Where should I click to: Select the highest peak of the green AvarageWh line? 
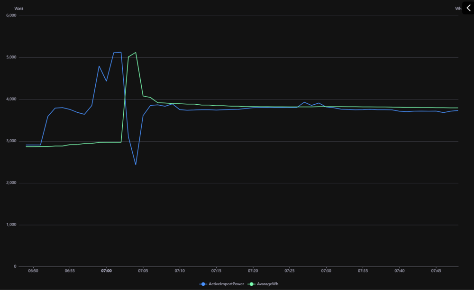click(x=136, y=53)
